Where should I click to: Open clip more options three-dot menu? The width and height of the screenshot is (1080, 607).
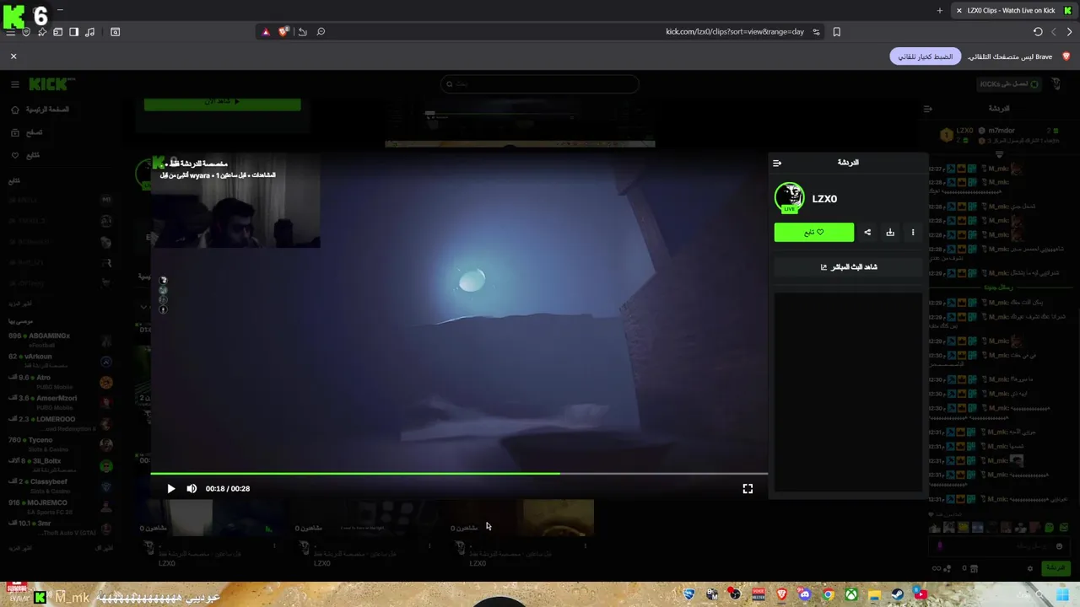(912, 233)
